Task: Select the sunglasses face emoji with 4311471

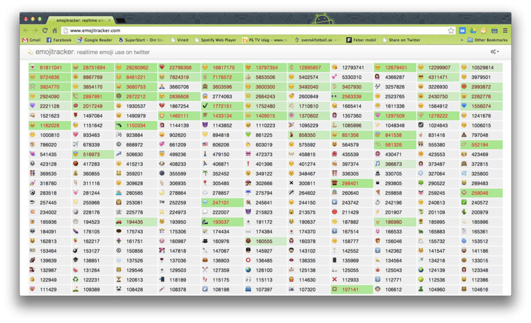Action: pyautogui.click(x=421, y=77)
